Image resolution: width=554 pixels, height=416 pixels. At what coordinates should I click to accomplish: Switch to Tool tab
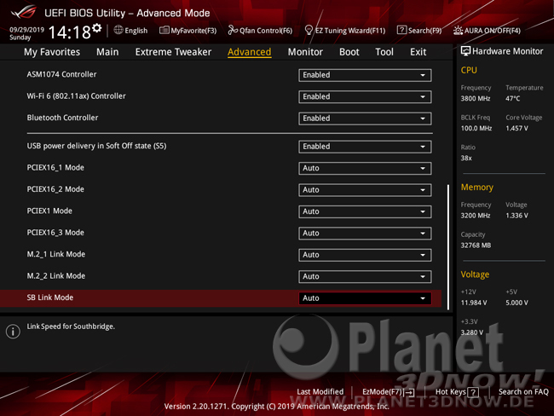[384, 52]
